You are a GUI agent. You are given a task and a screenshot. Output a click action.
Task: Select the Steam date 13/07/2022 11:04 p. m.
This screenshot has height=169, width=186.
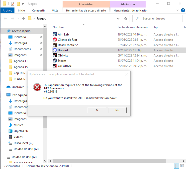pos(132,61)
